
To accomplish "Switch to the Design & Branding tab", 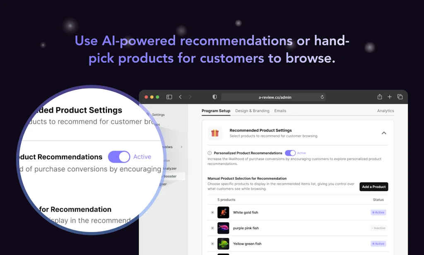I will (252, 111).
